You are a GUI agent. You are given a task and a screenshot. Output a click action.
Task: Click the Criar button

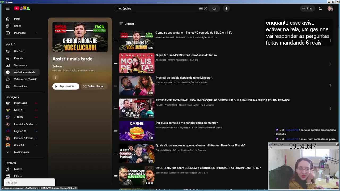tap(307, 8)
